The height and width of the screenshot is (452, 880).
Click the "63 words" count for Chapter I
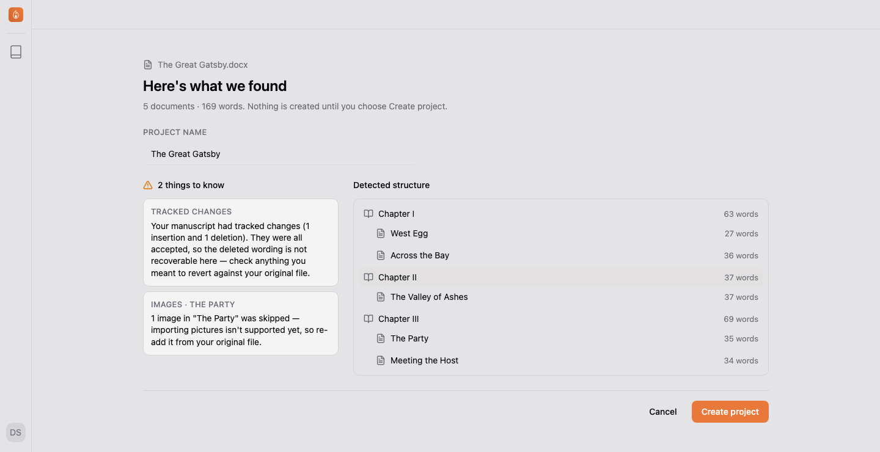pos(741,214)
